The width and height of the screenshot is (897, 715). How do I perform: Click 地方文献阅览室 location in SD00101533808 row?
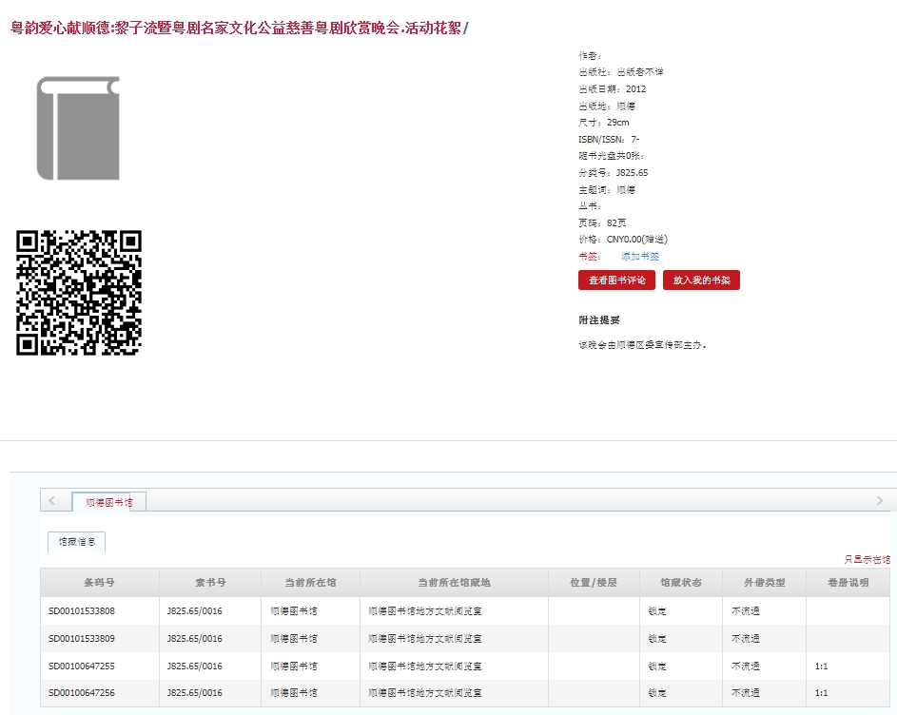pos(425,611)
